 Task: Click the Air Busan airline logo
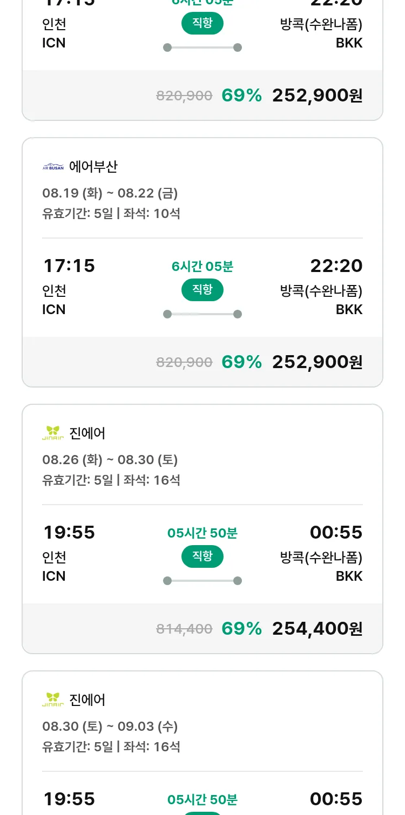[53, 167]
